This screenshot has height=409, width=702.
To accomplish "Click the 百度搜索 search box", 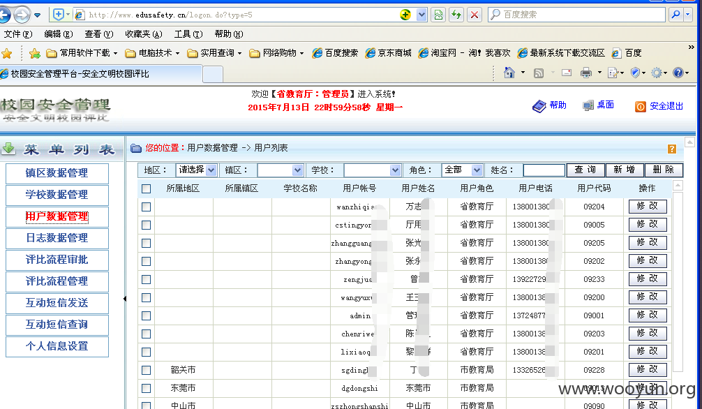I will (x=577, y=15).
